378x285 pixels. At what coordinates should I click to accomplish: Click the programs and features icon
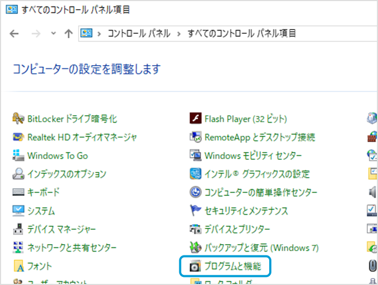click(x=195, y=266)
